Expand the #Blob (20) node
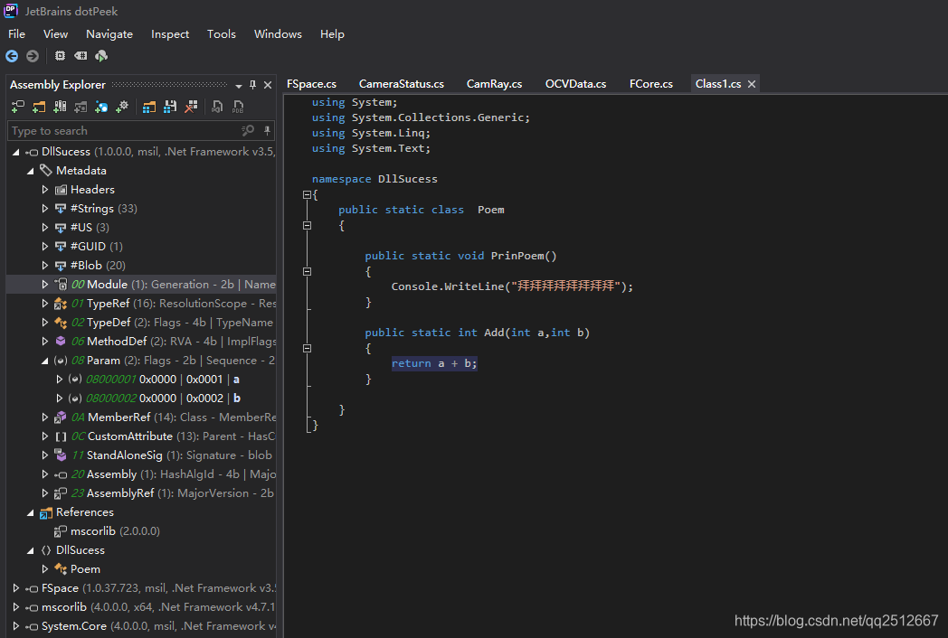948x638 pixels. point(44,265)
